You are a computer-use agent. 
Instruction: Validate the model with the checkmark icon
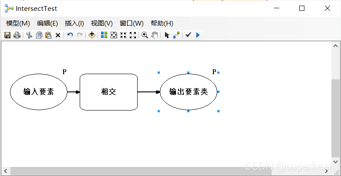(x=188, y=35)
